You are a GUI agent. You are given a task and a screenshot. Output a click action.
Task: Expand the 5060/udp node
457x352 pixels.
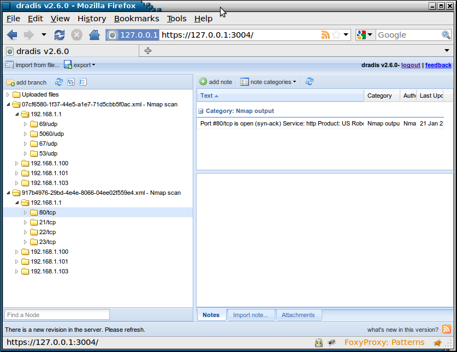click(x=25, y=134)
